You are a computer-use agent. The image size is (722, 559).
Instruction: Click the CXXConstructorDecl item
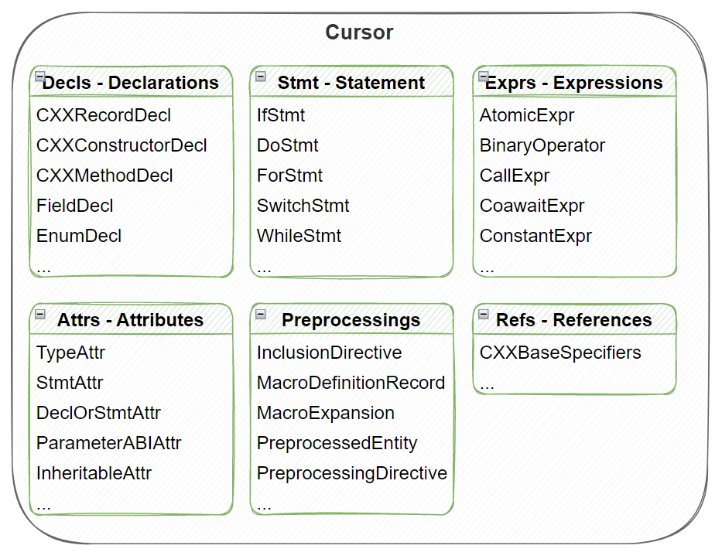click(x=121, y=145)
